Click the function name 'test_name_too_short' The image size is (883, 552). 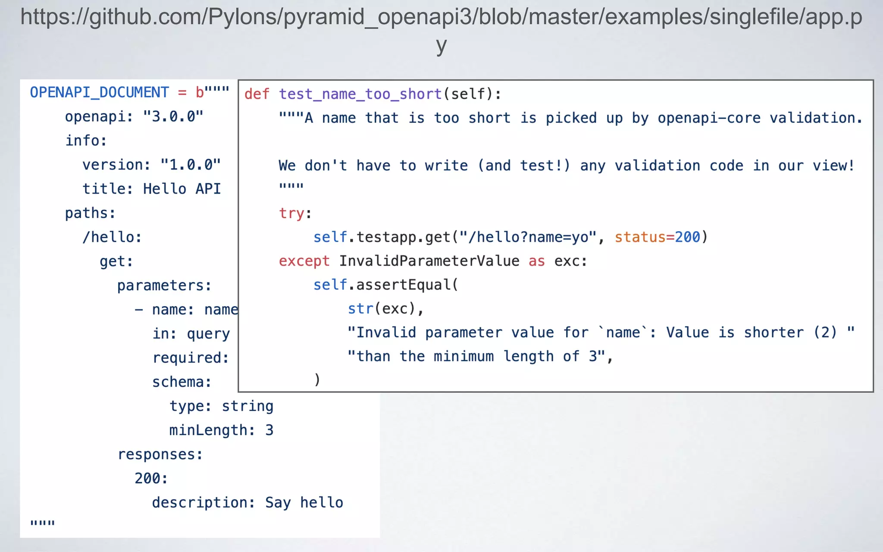click(360, 94)
